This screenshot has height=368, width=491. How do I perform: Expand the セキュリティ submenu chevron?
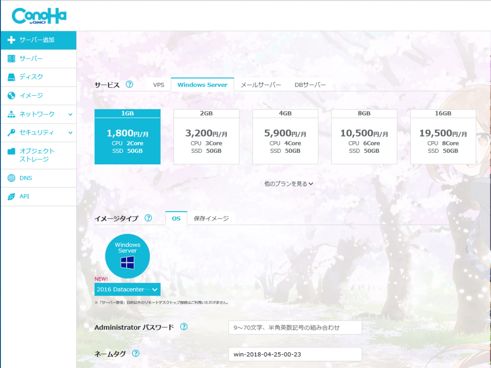[x=70, y=133]
